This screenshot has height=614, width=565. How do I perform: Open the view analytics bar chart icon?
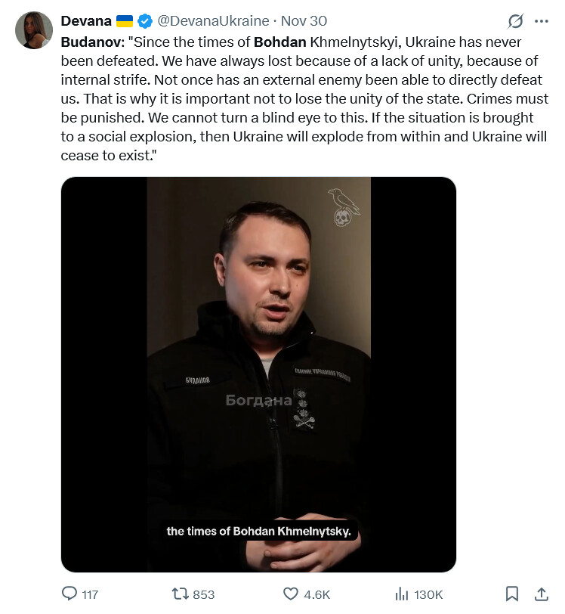401,594
